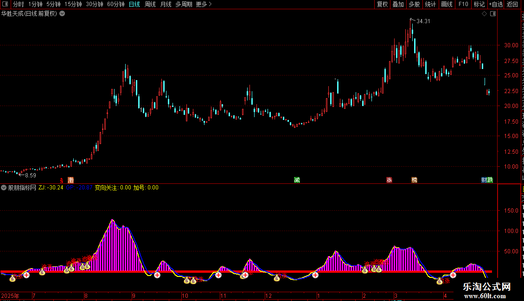Add stock via +自选 button

(496, 4)
